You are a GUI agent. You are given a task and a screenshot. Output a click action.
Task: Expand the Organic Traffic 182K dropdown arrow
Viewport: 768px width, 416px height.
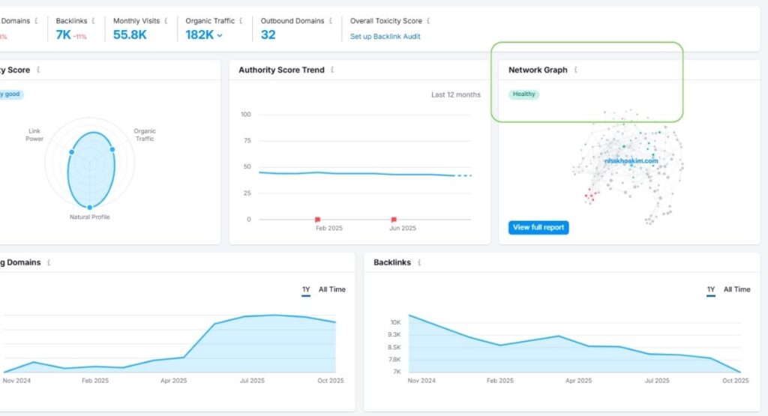pos(220,35)
